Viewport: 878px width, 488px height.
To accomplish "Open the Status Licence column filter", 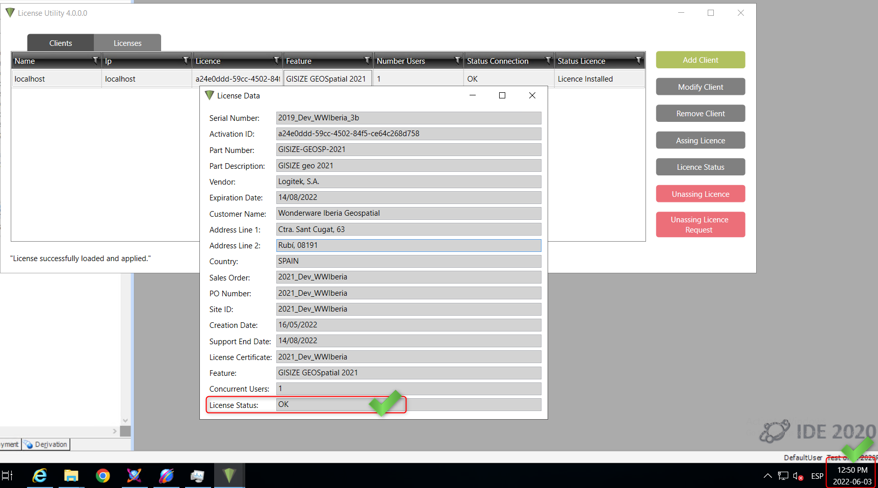I will pyautogui.click(x=638, y=60).
